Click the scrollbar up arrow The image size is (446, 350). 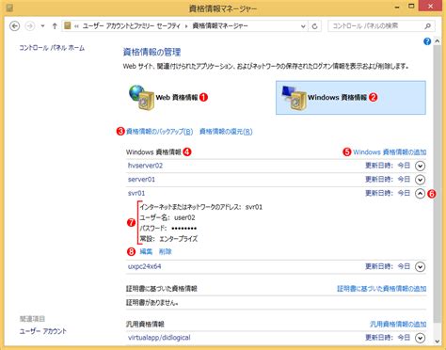click(x=437, y=41)
